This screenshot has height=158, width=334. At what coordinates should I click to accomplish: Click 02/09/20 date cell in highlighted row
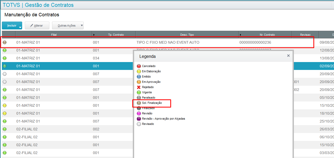(327, 66)
